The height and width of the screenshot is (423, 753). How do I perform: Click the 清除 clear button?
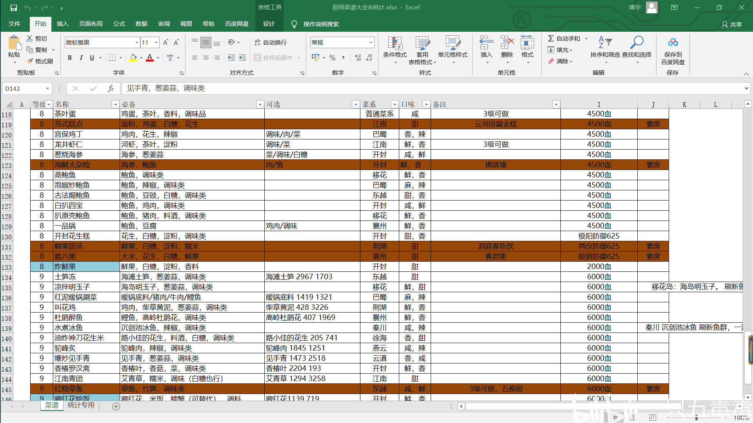tap(560, 61)
